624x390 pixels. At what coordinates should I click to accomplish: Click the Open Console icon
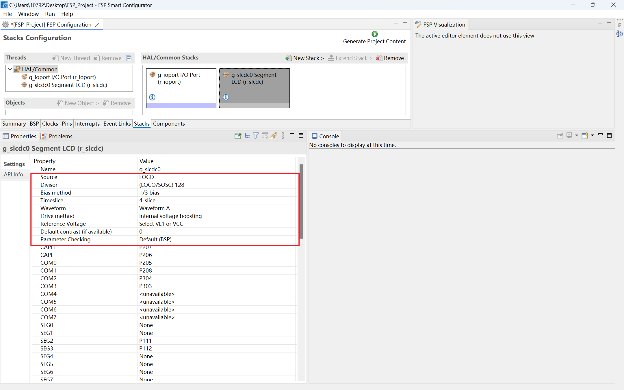point(585,135)
